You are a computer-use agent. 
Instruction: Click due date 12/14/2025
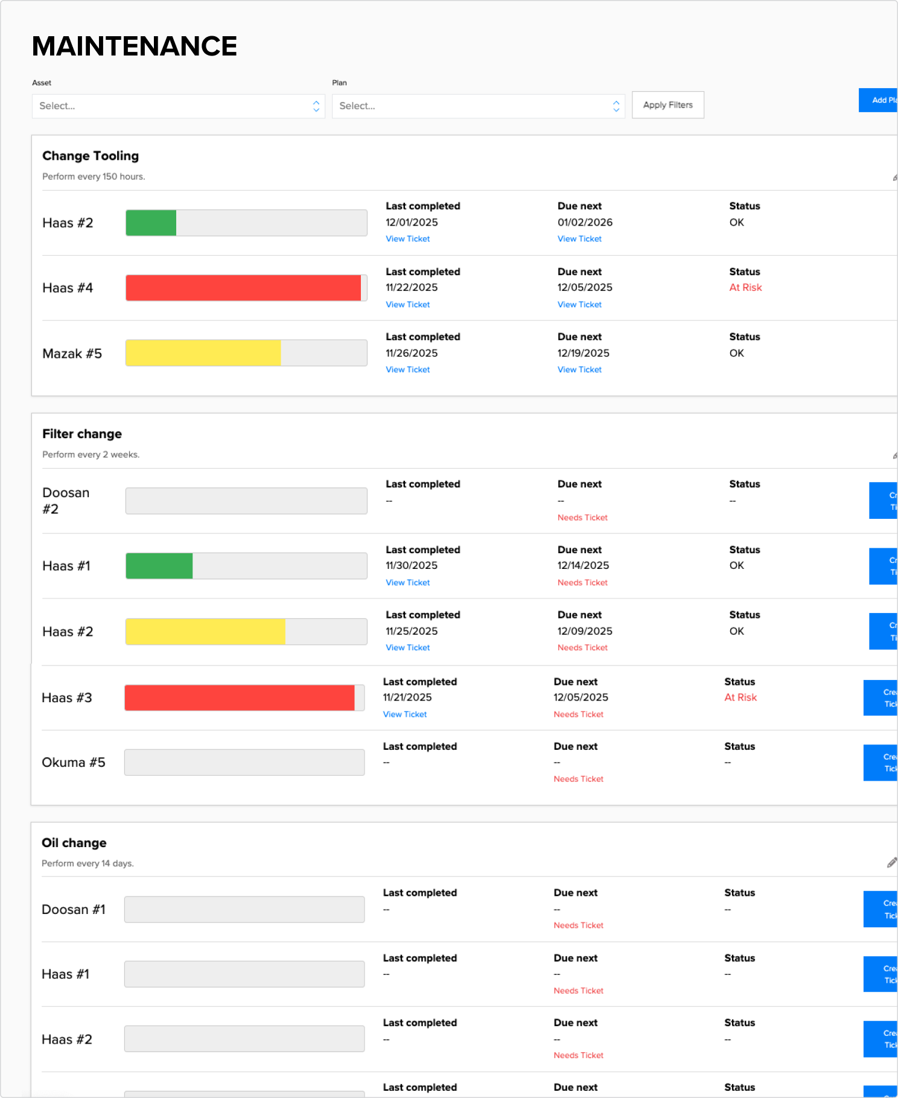[583, 566]
